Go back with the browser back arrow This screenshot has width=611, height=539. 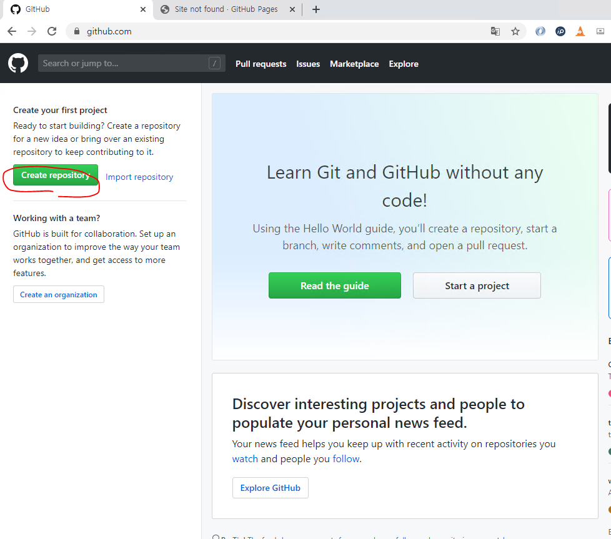coord(12,31)
